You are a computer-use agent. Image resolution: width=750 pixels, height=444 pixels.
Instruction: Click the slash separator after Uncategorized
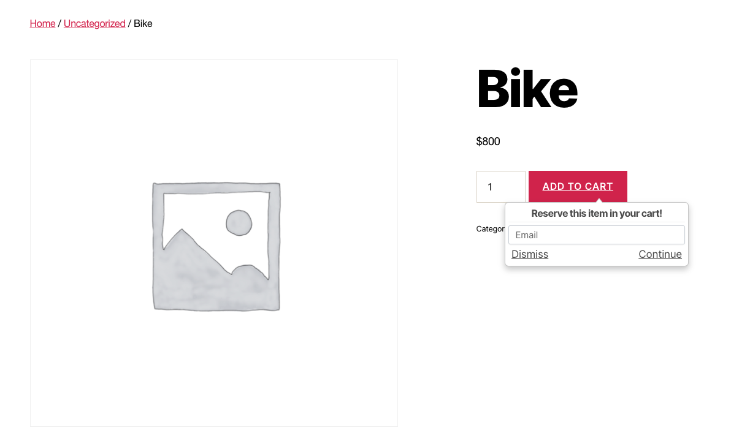(129, 23)
